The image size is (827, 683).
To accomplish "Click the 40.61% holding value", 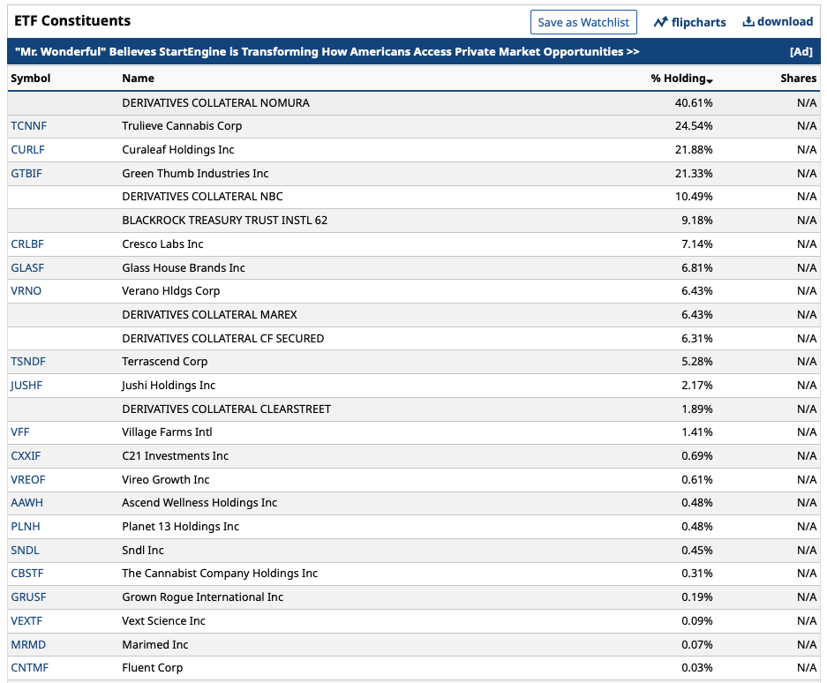I will pos(694,103).
